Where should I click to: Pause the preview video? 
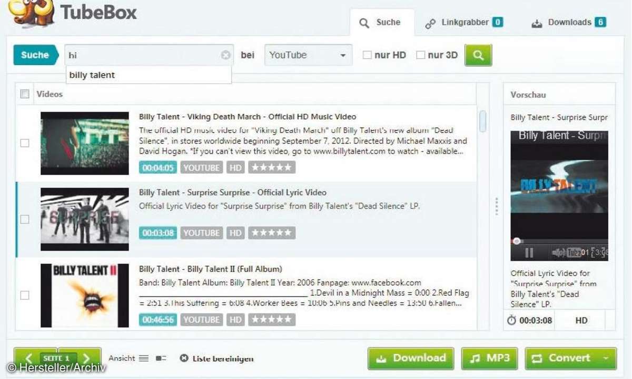coord(529,253)
